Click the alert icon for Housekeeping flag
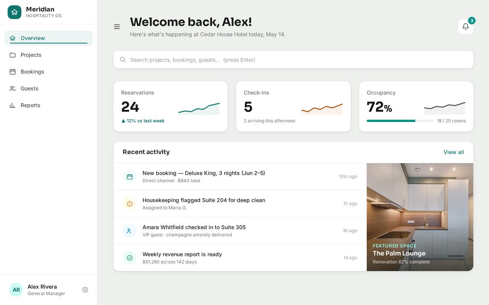 tap(130, 204)
